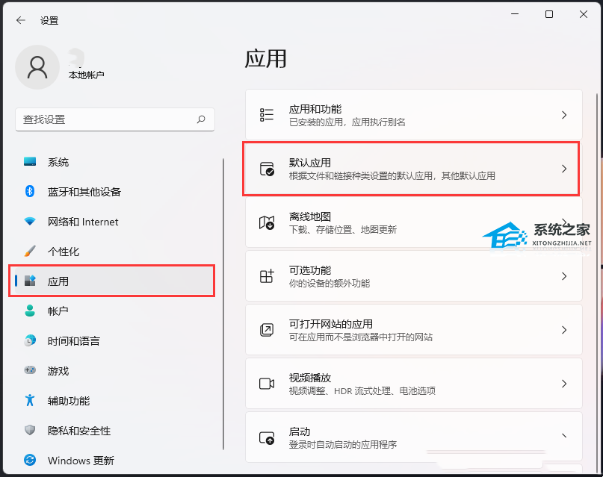Click the 离线地图 map icon
The image size is (603, 477).
(x=267, y=222)
